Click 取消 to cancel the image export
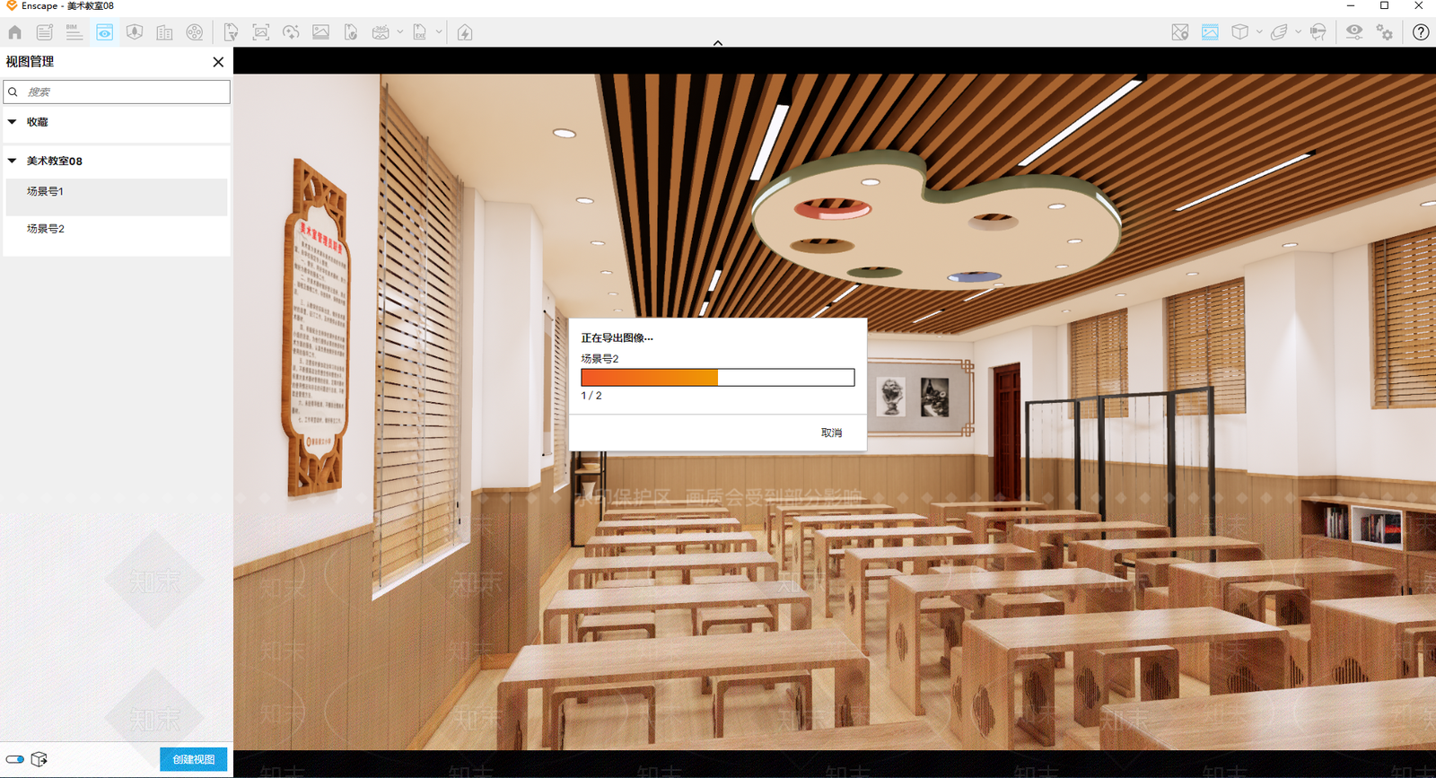The image size is (1436, 778). [x=832, y=433]
